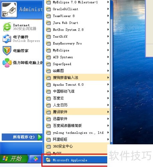Screen dimensions: 153x167
Task: Select the 电子邮件 text label
Action: [x=21, y=37]
